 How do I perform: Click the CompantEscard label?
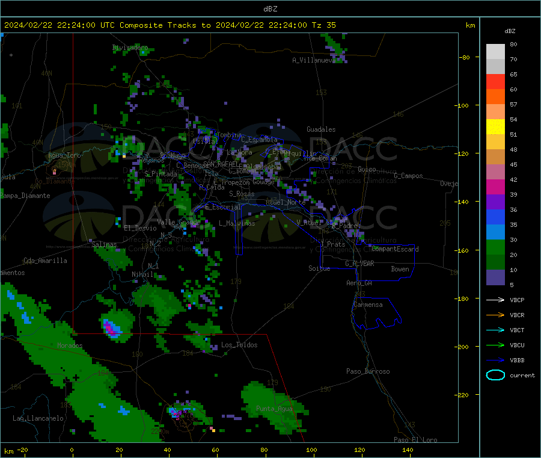(395, 249)
